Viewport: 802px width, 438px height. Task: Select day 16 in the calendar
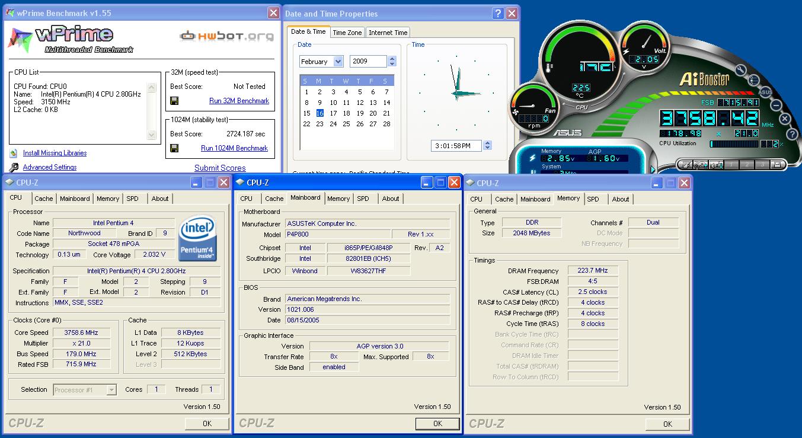(x=320, y=113)
